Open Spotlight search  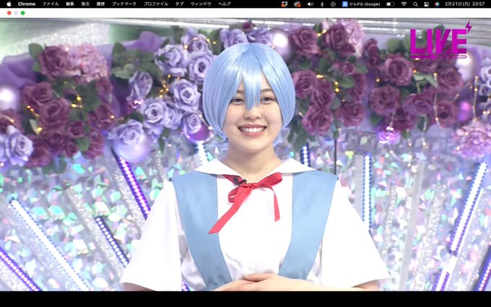click(415, 4)
